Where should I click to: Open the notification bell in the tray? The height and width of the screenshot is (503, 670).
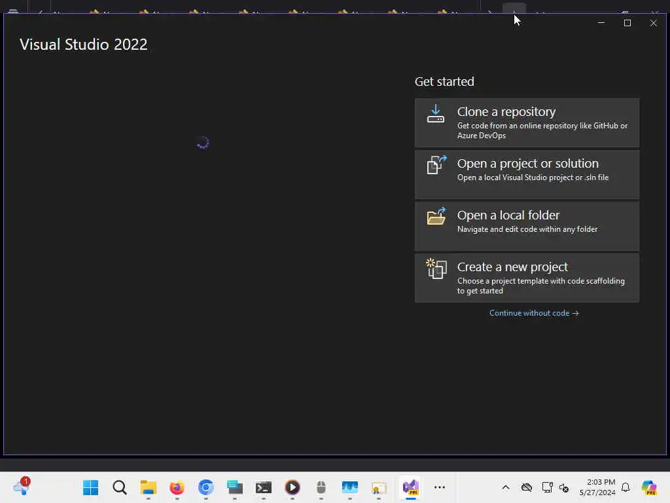[x=626, y=487]
